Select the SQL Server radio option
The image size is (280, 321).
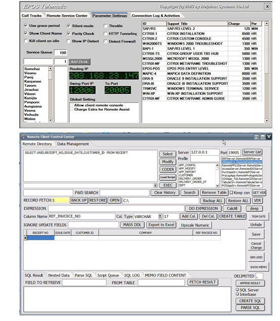pyautogui.click(x=237, y=290)
